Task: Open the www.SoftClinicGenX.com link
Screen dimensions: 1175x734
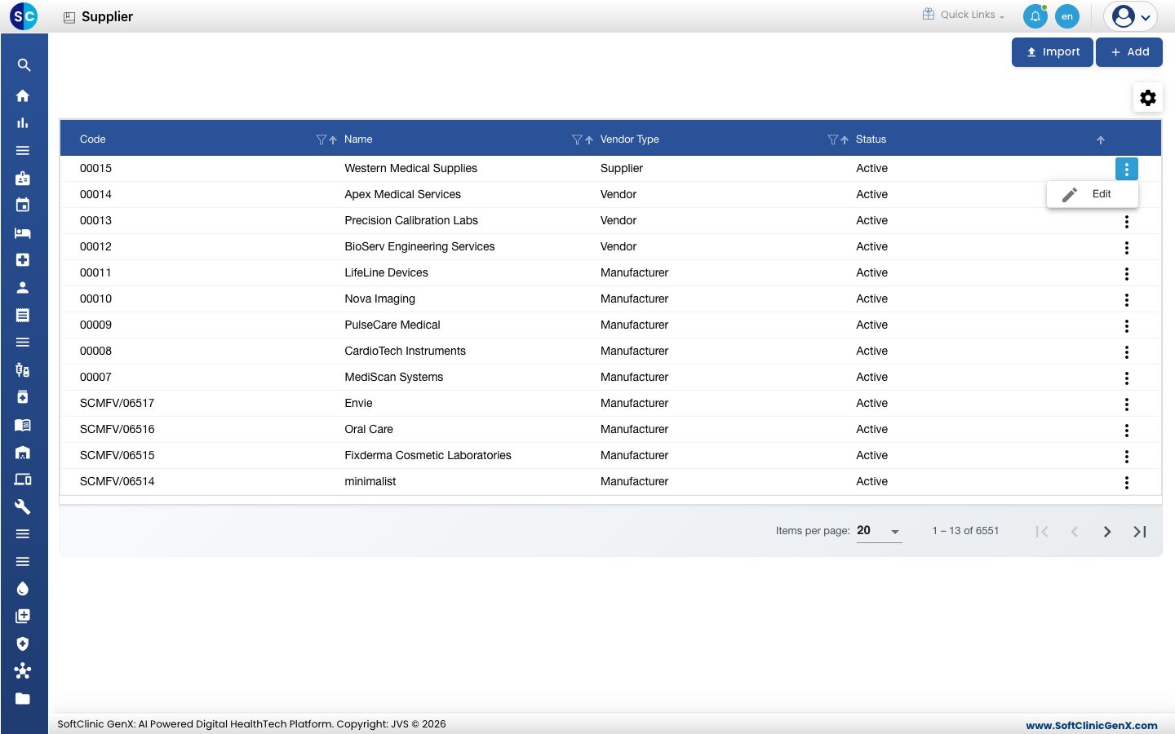Action: click(x=1092, y=725)
